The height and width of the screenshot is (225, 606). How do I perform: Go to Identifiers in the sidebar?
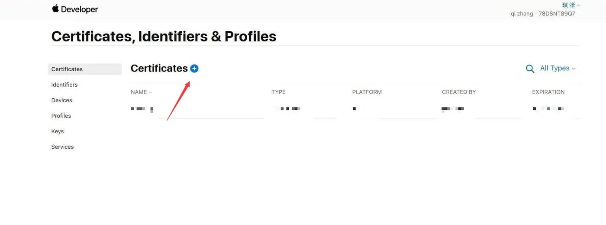pos(64,84)
